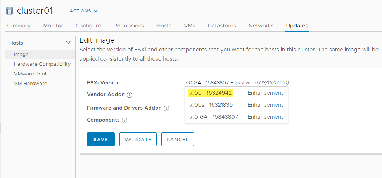Go to the Configure tab
The width and height of the screenshot is (382, 178).
(x=88, y=26)
